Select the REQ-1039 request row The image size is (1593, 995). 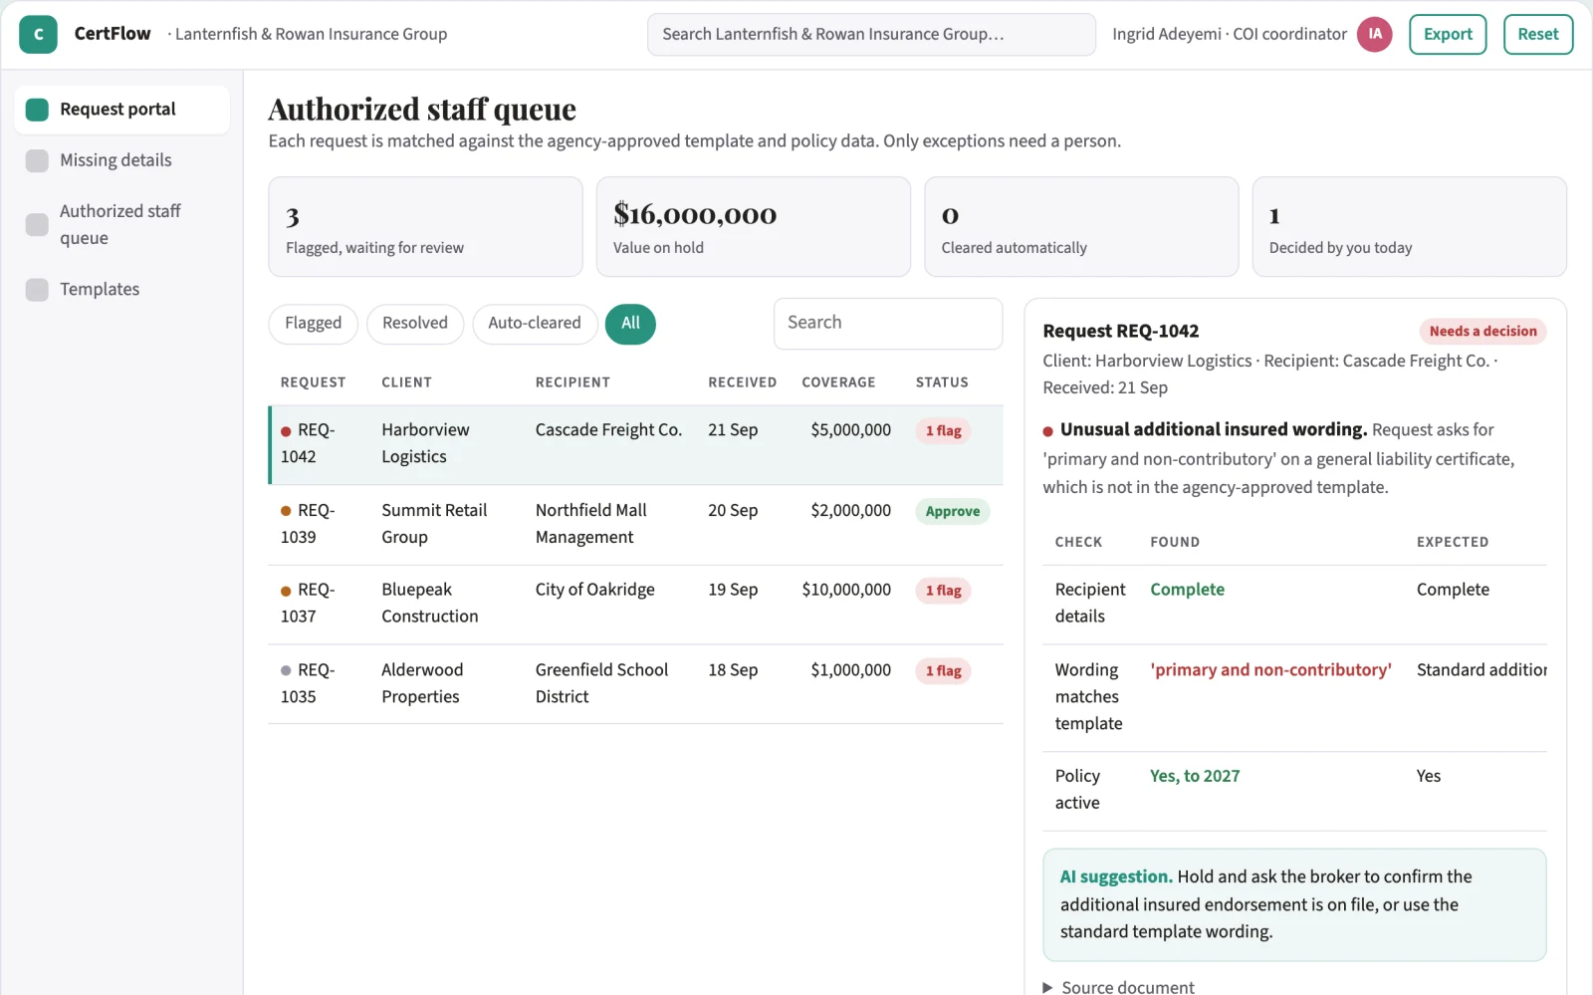click(x=635, y=525)
